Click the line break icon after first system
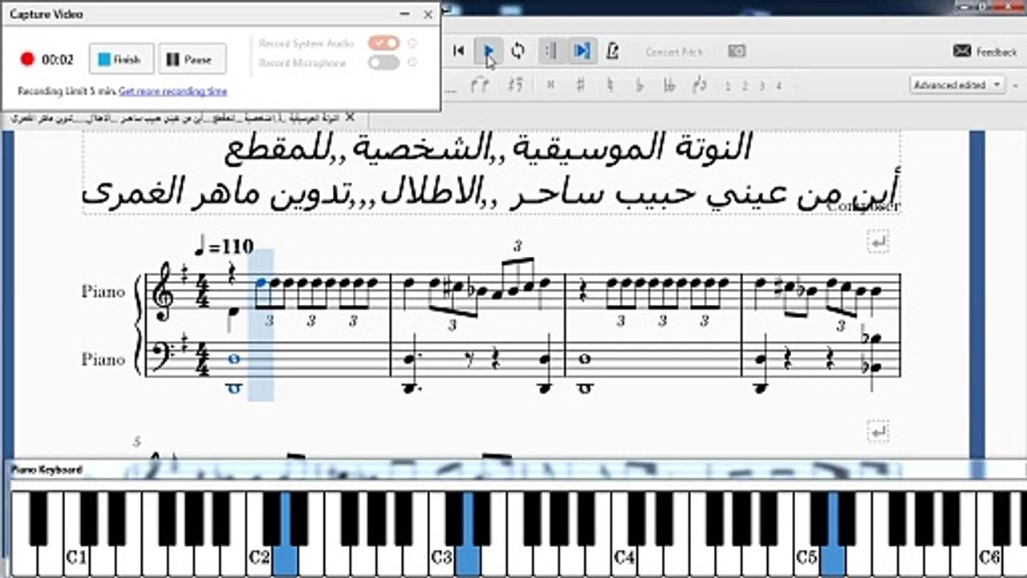This screenshot has width=1027, height=578. pyautogui.click(x=879, y=242)
